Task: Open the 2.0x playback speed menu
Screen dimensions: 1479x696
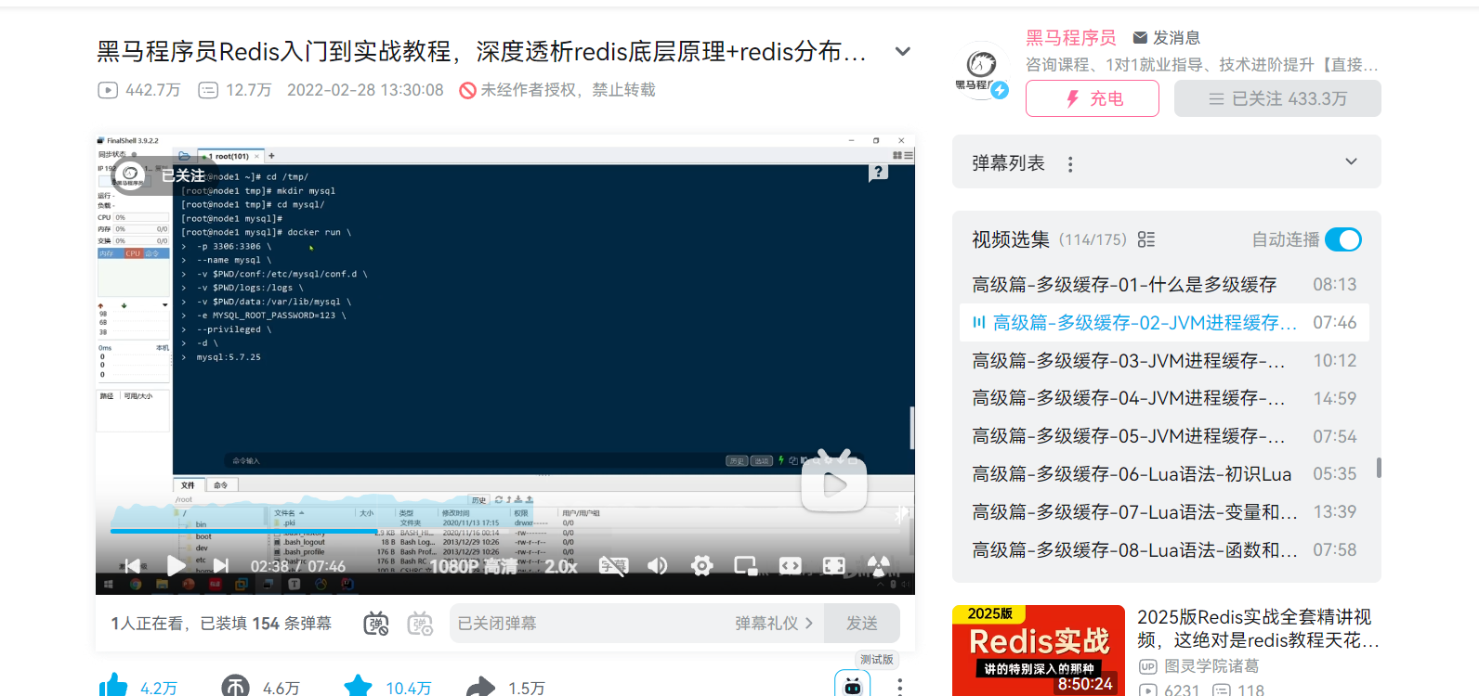Action: point(561,566)
